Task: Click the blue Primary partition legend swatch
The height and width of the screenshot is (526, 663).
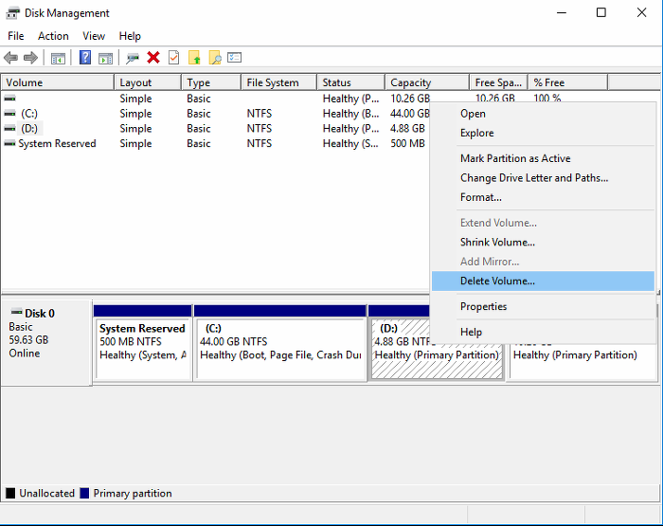Action: click(x=84, y=494)
